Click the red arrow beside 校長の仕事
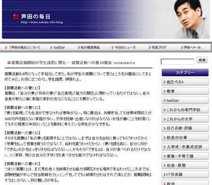Screen dimensions: 212x185 tap(164, 137)
